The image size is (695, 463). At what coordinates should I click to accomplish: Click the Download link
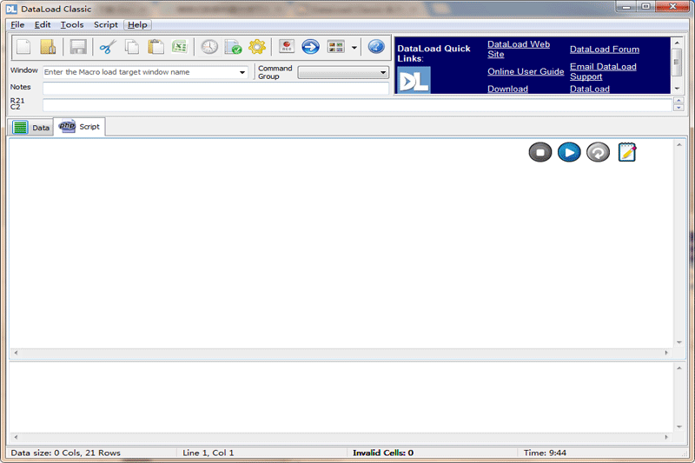508,89
